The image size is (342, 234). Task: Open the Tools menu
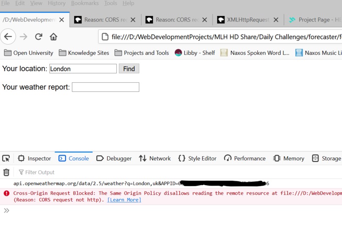tap(110, 3)
